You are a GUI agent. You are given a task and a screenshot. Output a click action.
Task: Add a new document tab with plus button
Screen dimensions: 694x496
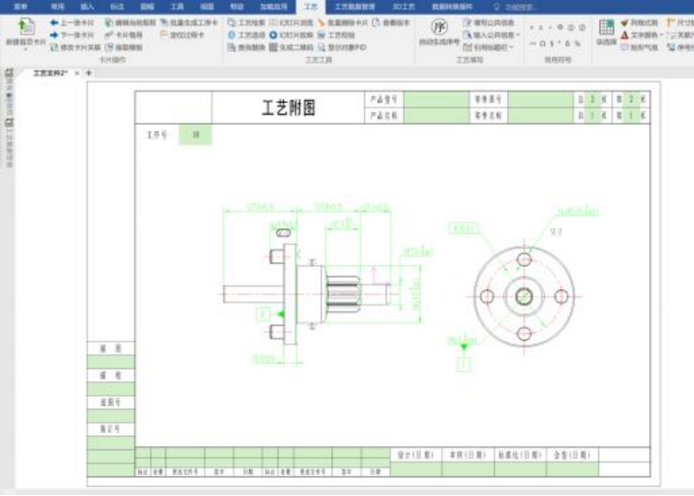(x=89, y=73)
